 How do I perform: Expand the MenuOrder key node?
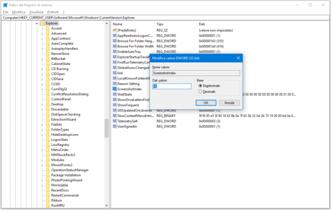click(42, 150)
